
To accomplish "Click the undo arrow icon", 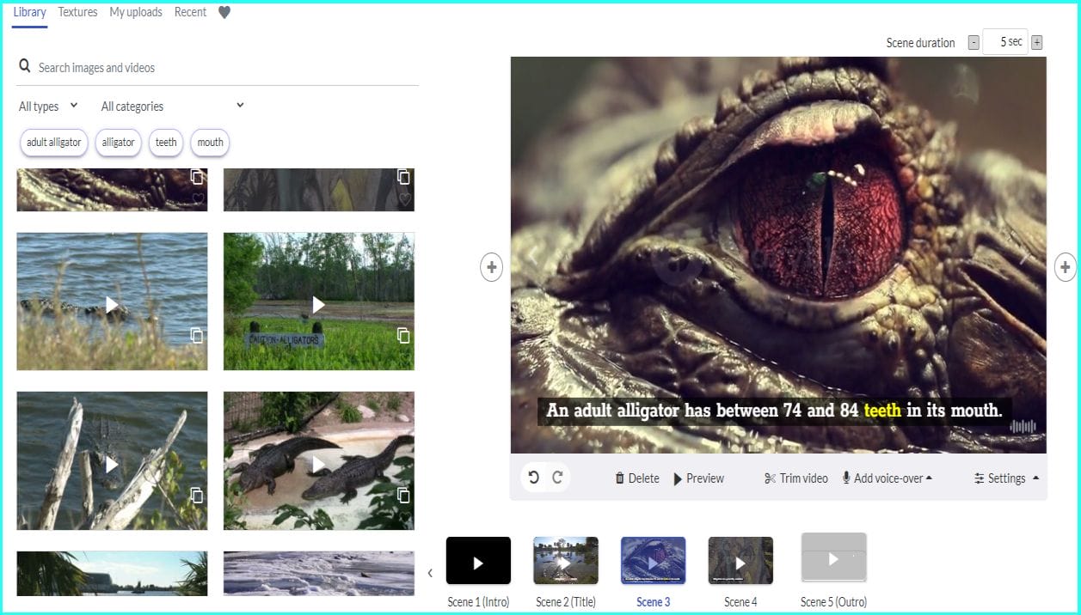I will coord(534,478).
